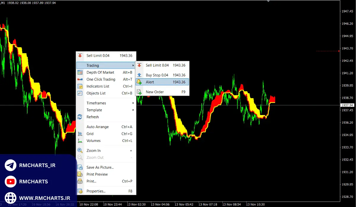Choose New Order in Trading submenu
356x207 pixels.
pyautogui.click(x=155, y=92)
